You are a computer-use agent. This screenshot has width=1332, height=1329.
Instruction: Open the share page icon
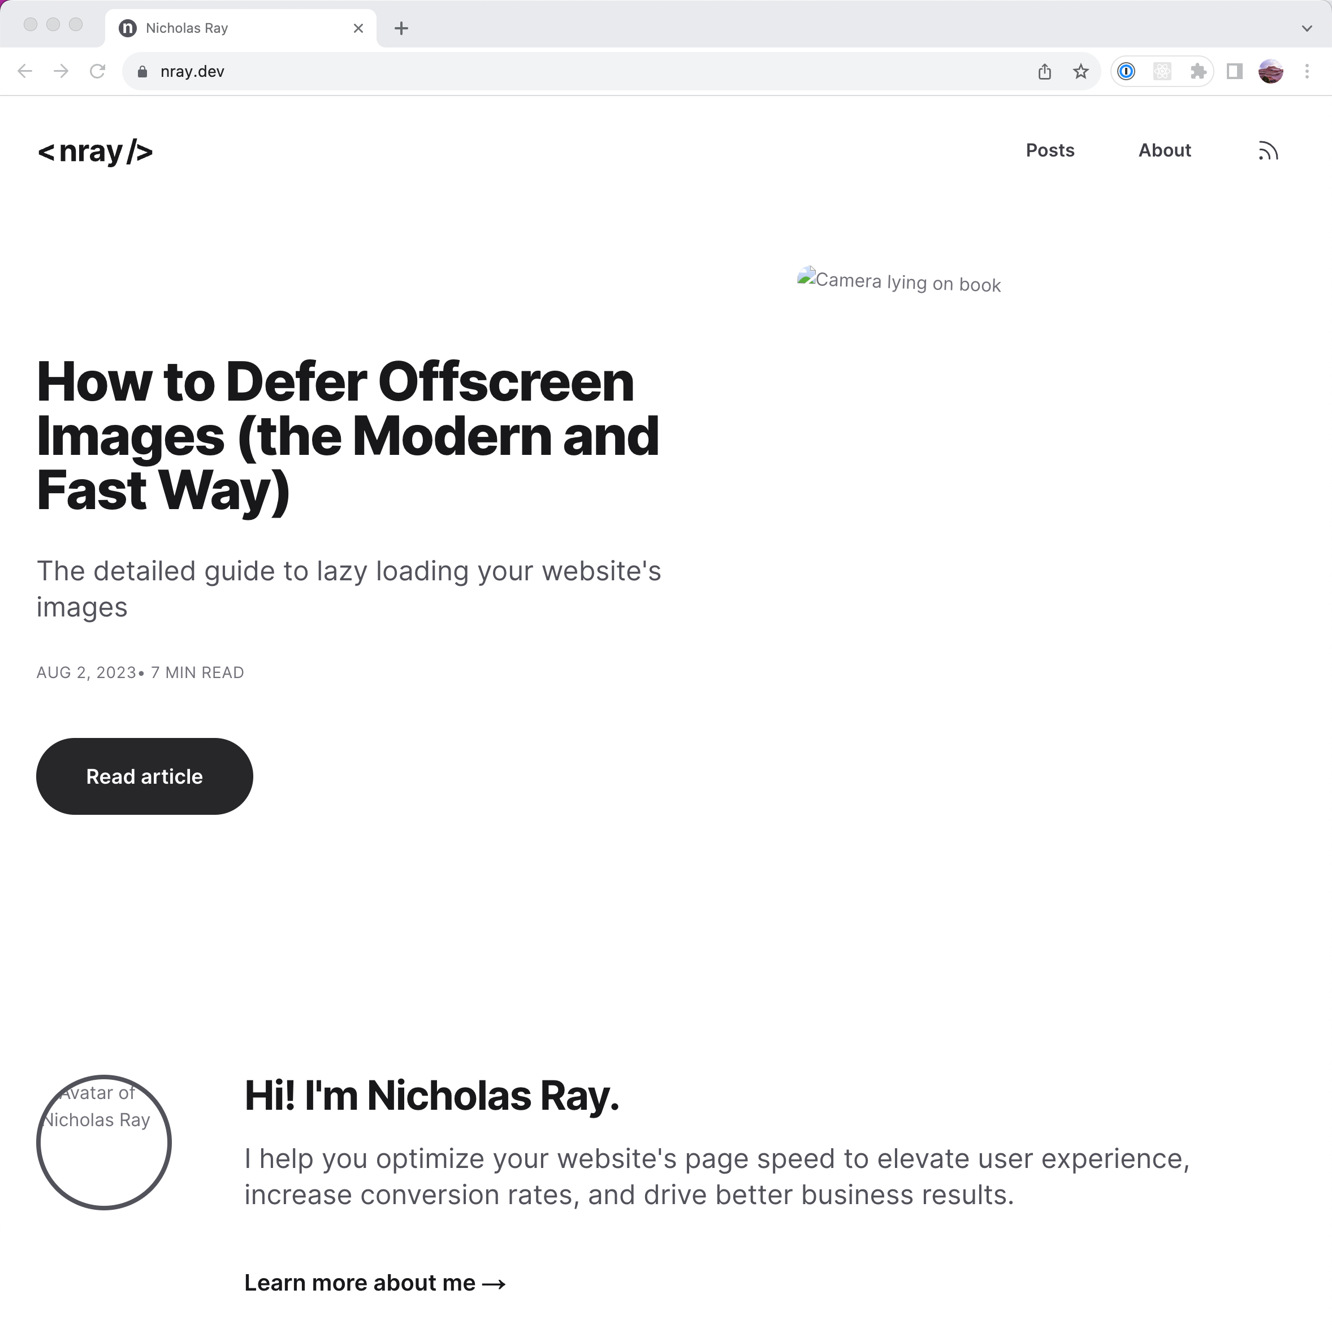(1044, 71)
